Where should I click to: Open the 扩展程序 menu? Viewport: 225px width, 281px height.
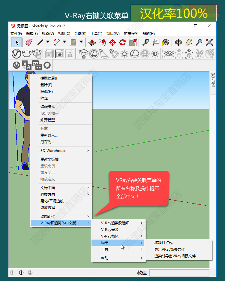[x=131, y=34]
